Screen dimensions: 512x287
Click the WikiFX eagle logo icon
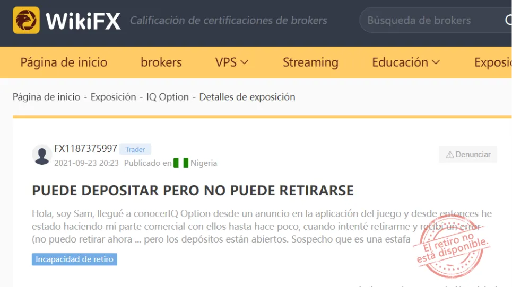26,20
